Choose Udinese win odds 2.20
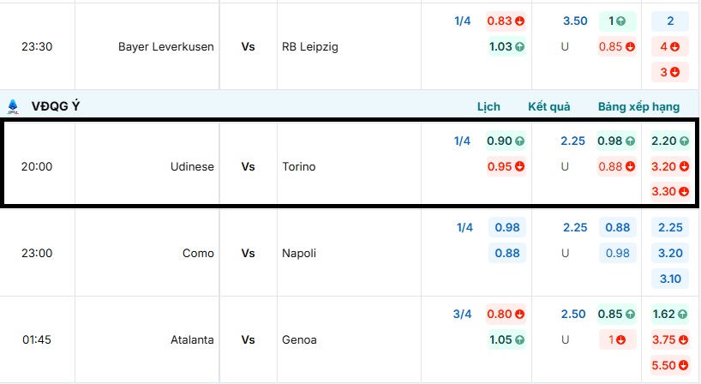Image resolution: width=701 pixels, height=384 pixels. pos(670,141)
